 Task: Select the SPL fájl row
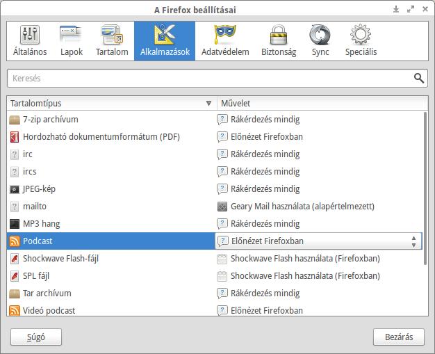coord(215,276)
